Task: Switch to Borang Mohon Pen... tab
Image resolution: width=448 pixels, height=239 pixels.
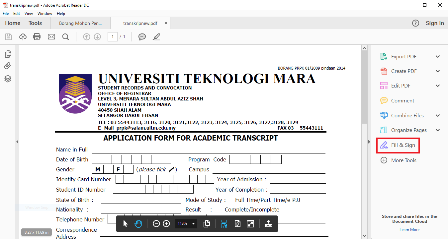Action: tap(80, 23)
